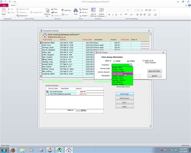Choose Thomas, Jessica in tenant list
191x153 pixels.
(122, 84)
